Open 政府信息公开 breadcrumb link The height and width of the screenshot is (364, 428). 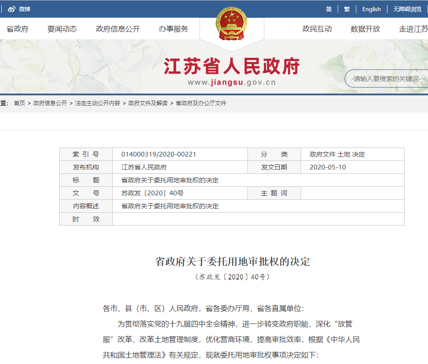tap(50, 103)
